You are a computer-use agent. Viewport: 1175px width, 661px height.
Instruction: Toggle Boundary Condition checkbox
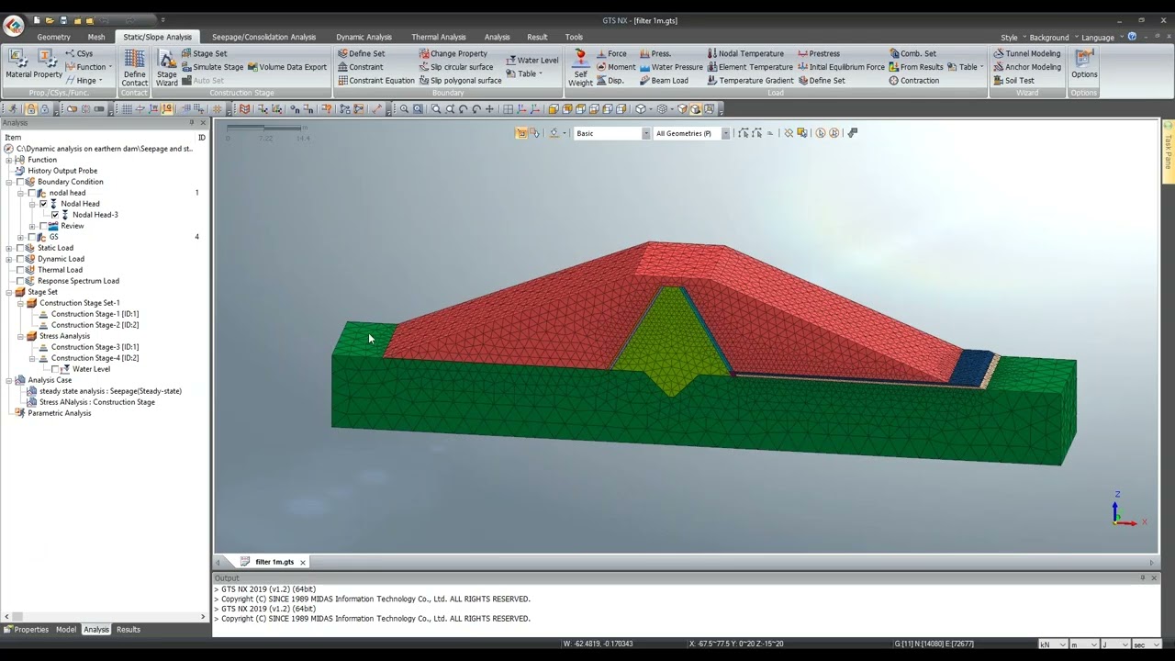click(x=20, y=182)
